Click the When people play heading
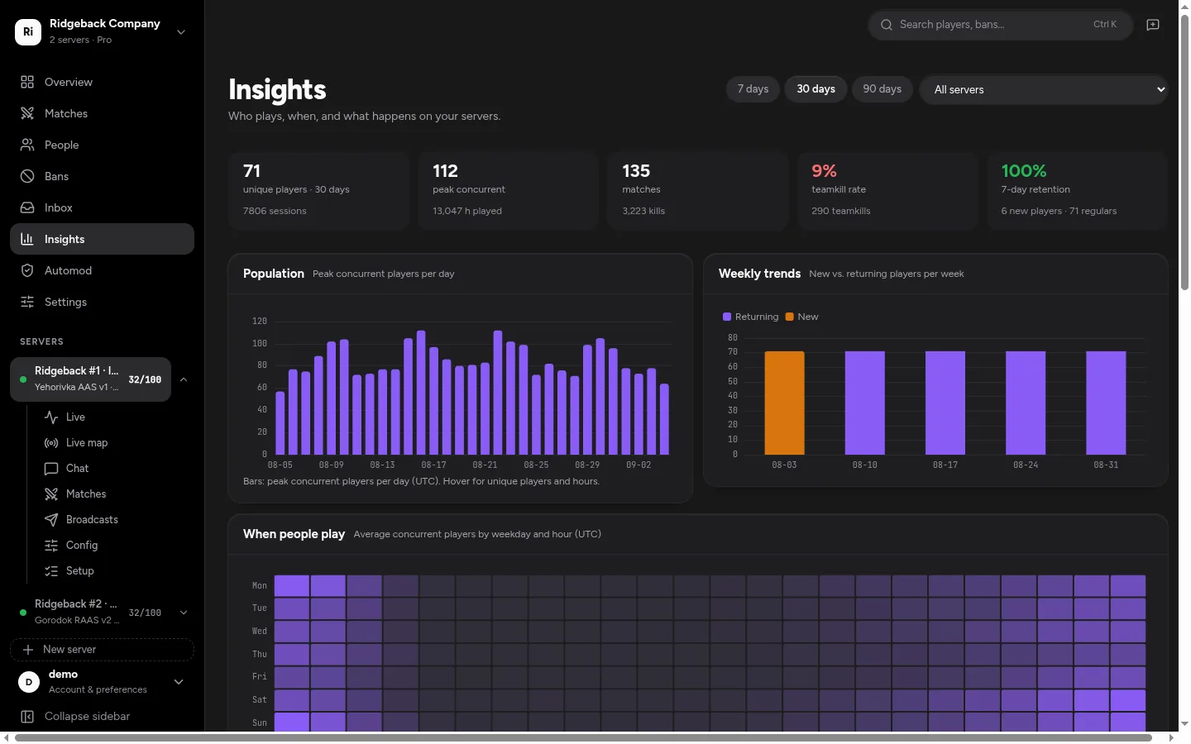This screenshot has height=744, width=1191. 294,534
